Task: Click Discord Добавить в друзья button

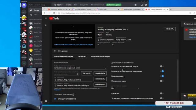Action: click(x=114, y=5)
